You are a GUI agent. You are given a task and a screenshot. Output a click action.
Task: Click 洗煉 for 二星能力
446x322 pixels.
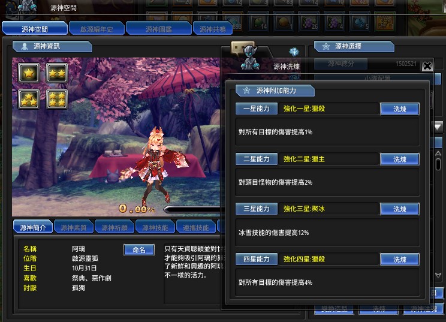pyautogui.click(x=400, y=159)
